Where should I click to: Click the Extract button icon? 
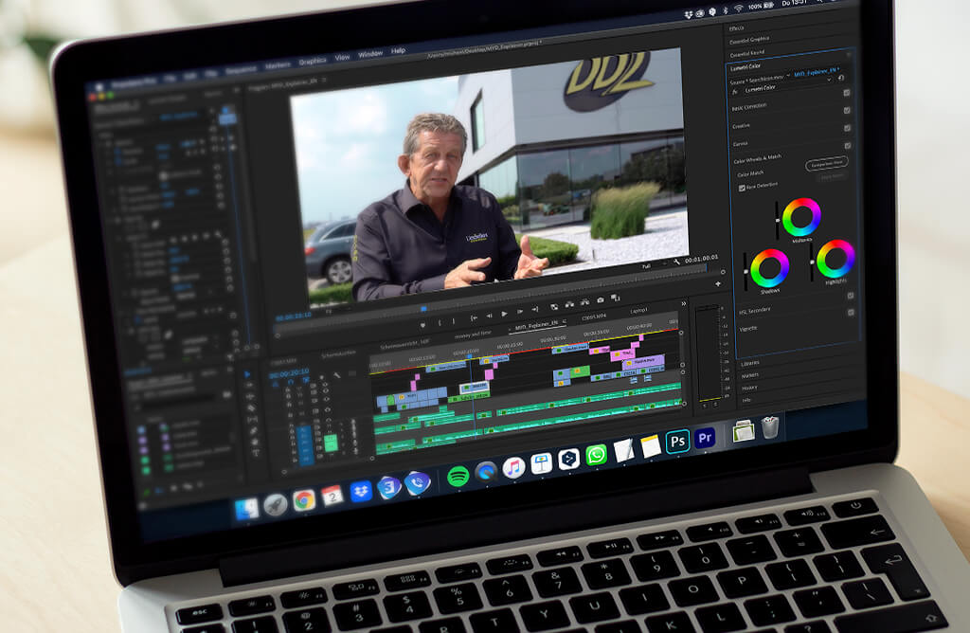584,302
